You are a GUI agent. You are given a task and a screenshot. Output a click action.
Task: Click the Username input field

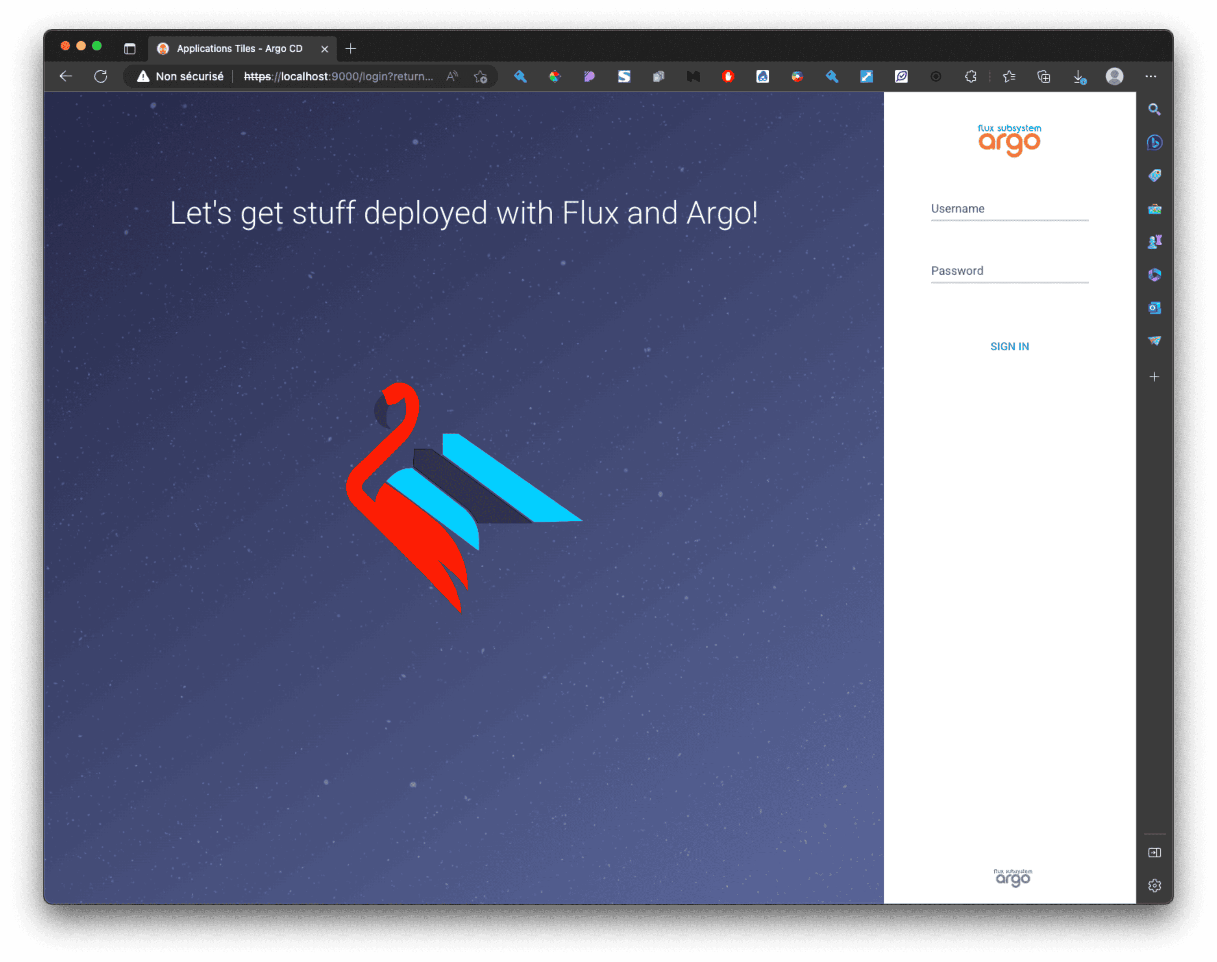point(1009,209)
